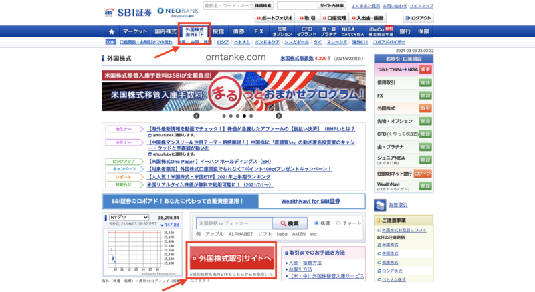
Task: Click the まるっとおまかせプログラム banner
Action: tap(233, 91)
